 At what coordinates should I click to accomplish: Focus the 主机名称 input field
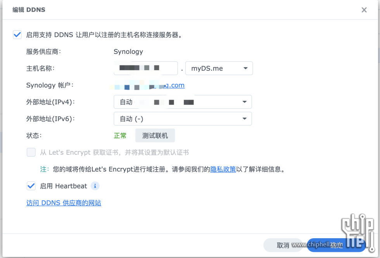click(x=146, y=68)
